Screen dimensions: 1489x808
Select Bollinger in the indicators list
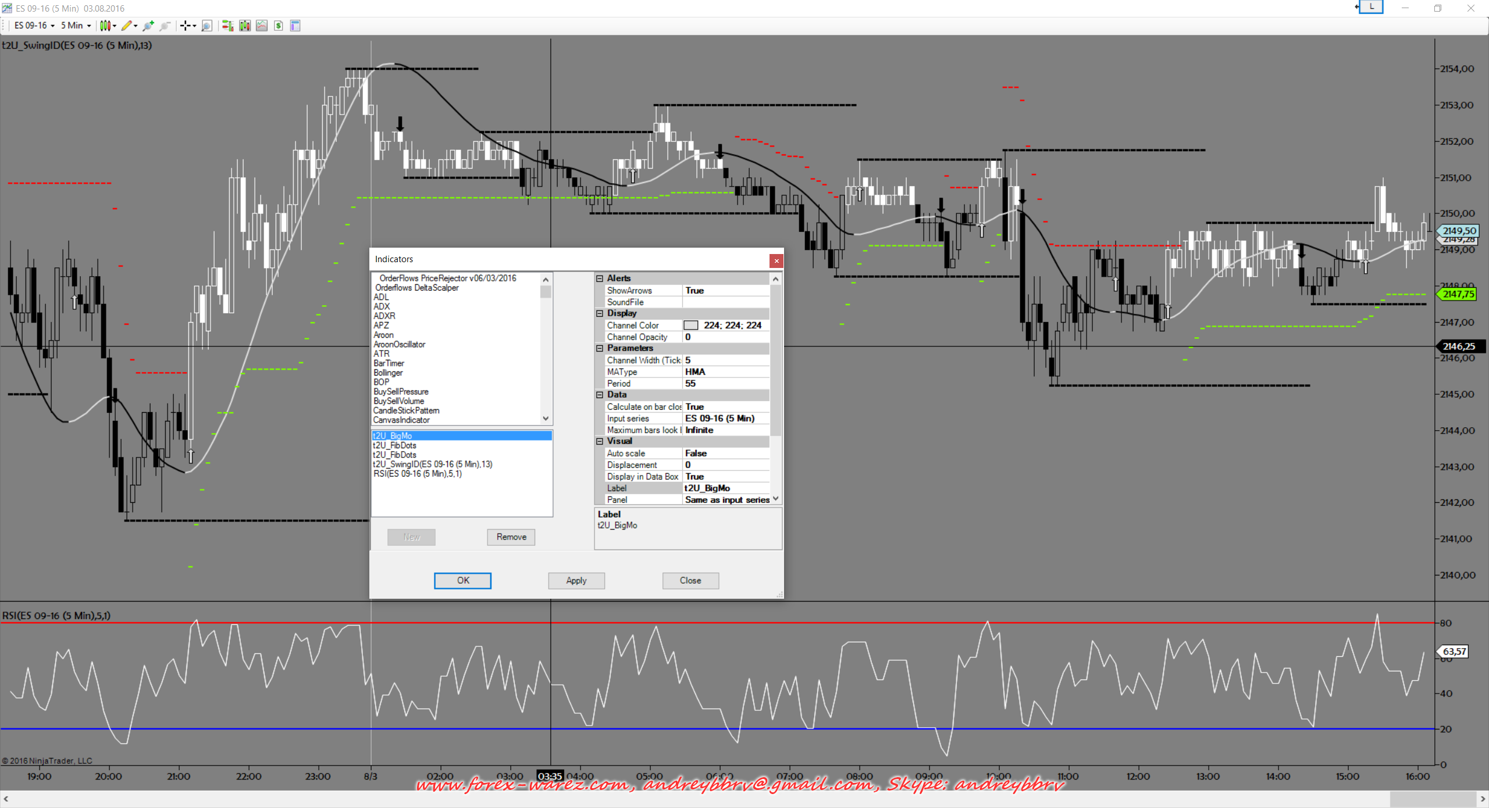point(388,373)
